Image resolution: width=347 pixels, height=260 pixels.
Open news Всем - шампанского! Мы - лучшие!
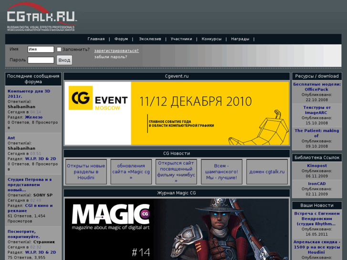click(x=221, y=172)
